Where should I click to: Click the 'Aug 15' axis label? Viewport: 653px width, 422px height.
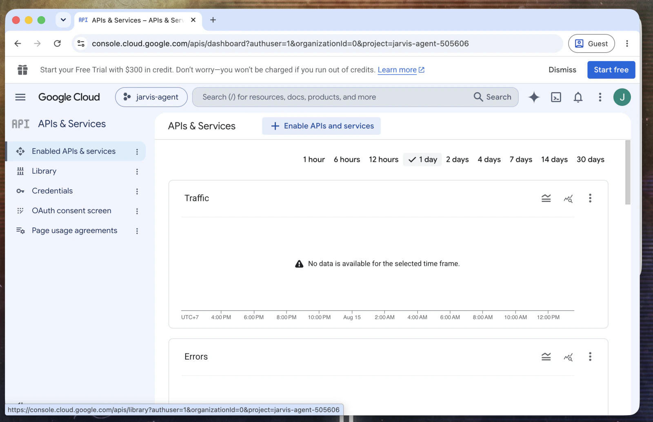click(x=352, y=317)
